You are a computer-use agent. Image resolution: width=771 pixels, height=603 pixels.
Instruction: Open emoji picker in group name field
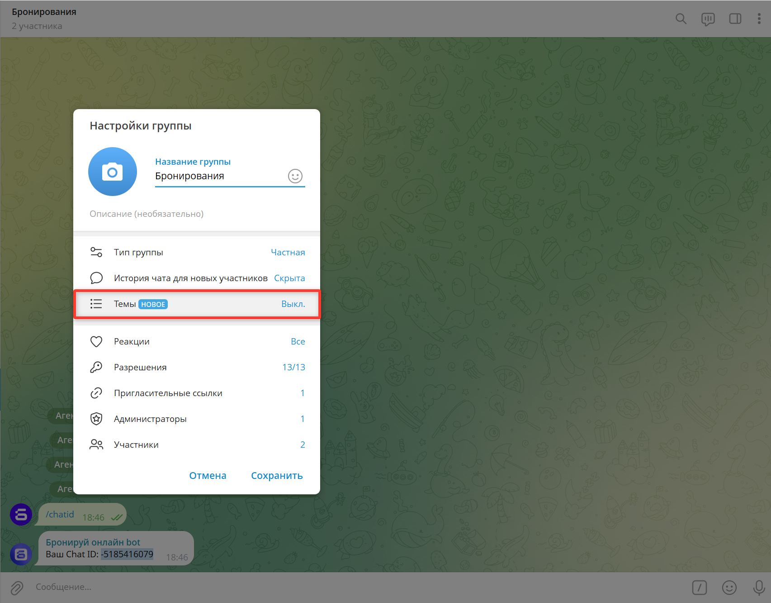(295, 176)
